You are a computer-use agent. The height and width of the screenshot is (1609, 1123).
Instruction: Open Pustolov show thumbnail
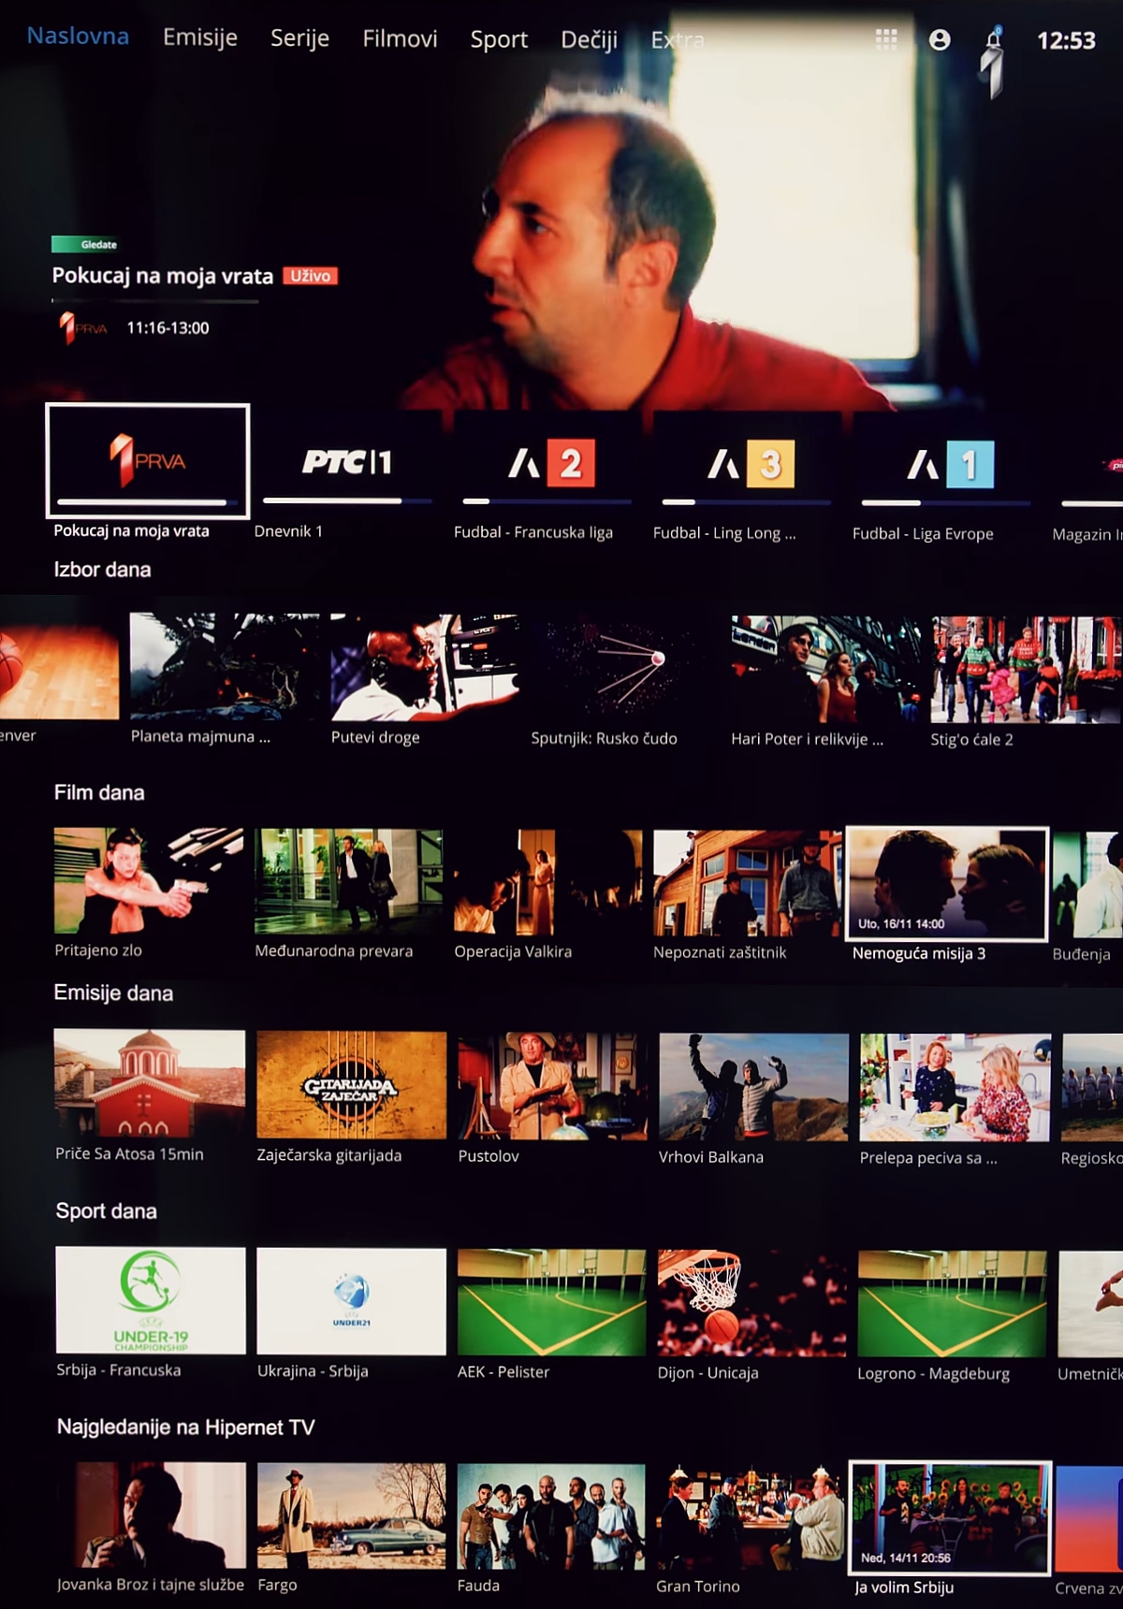[552, 1086]
